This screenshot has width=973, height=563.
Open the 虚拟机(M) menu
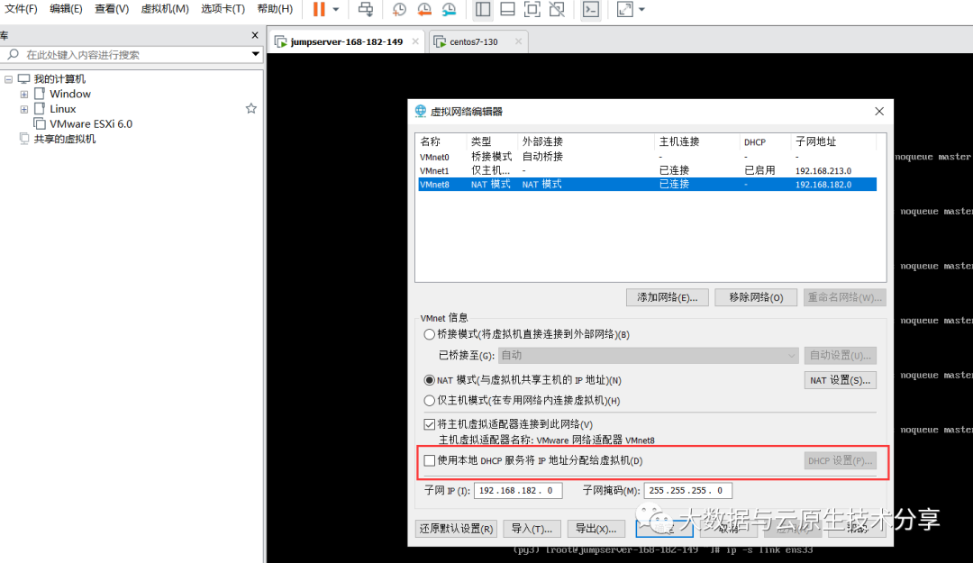tap(165, 9)
